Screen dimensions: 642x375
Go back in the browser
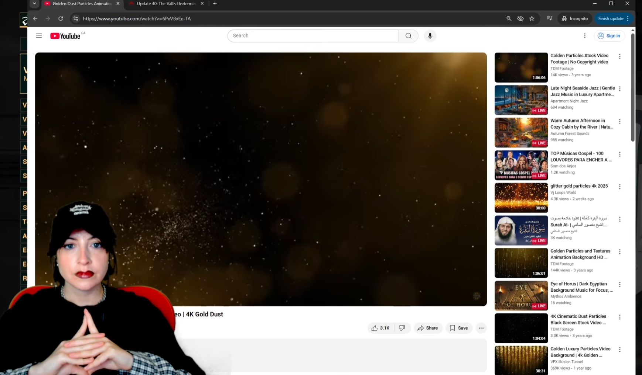[35, 18]
